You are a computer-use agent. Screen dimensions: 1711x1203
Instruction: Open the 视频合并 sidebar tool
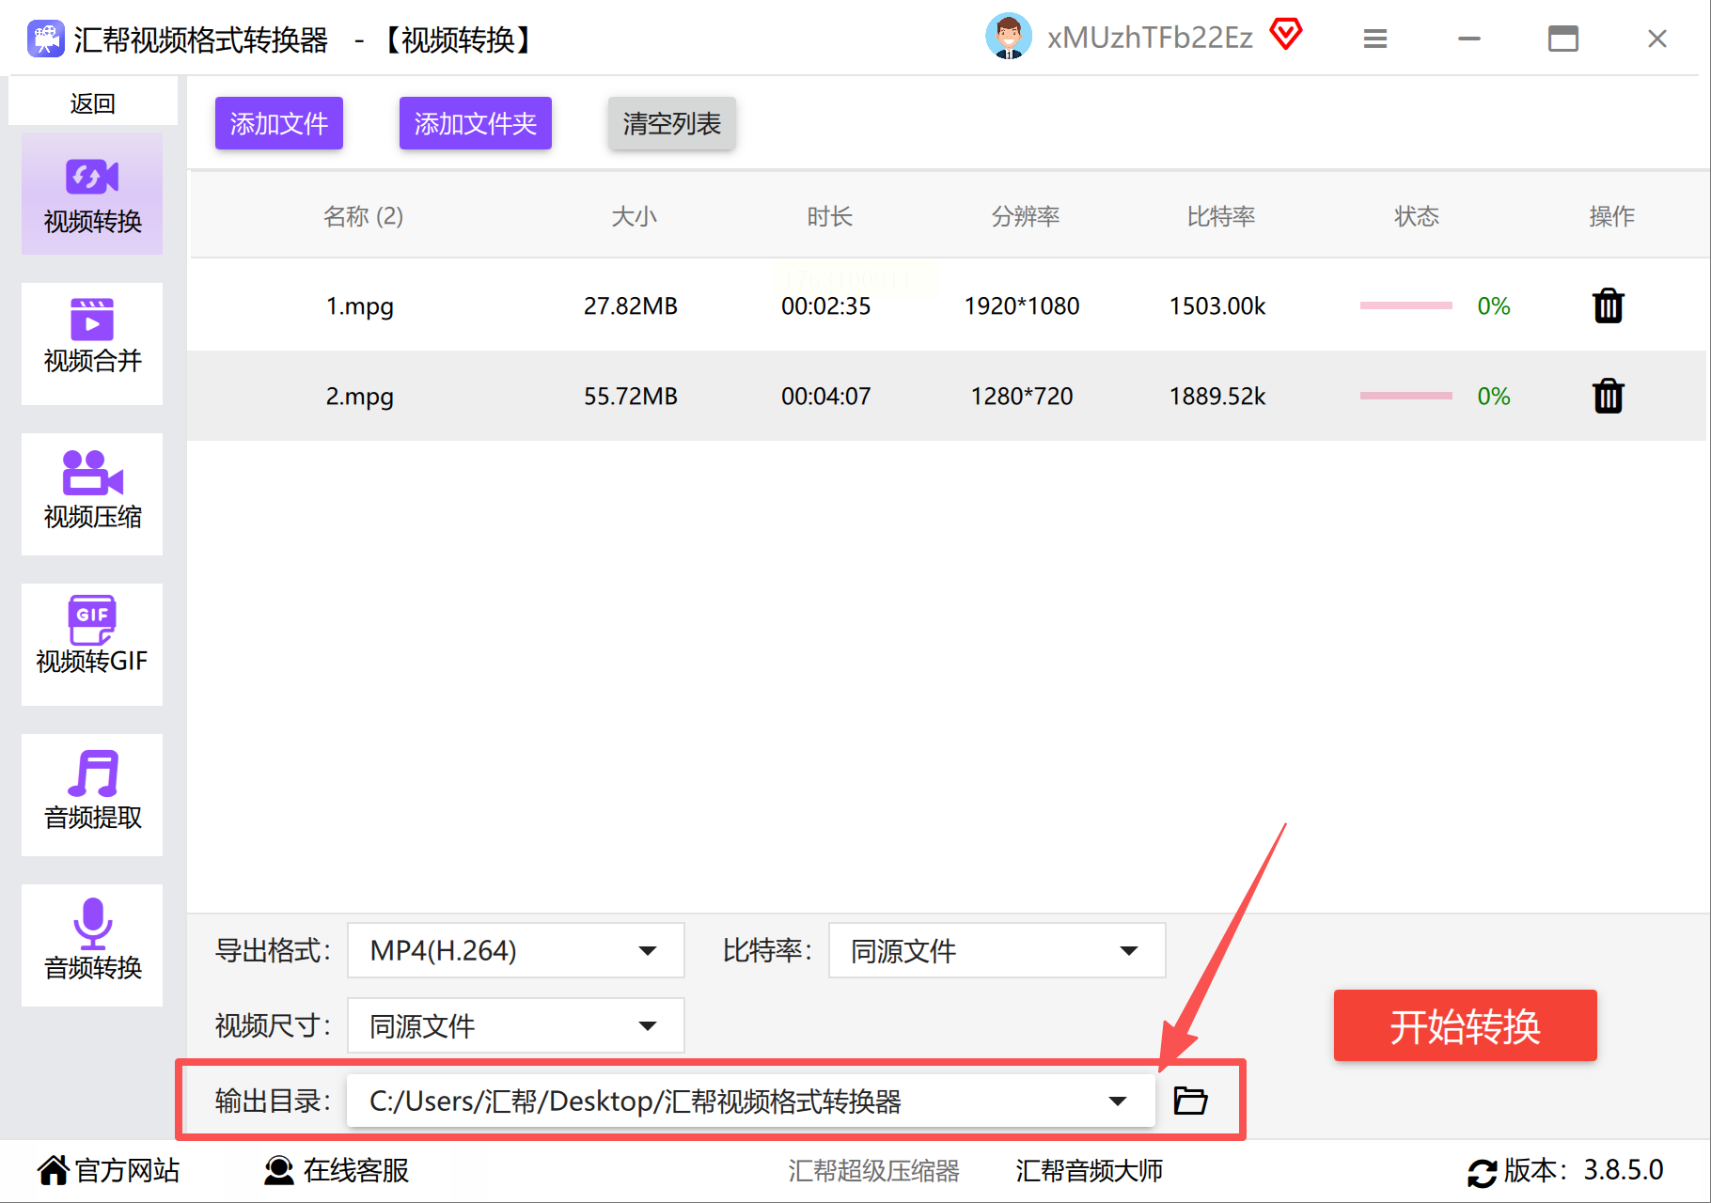point(92,344)
